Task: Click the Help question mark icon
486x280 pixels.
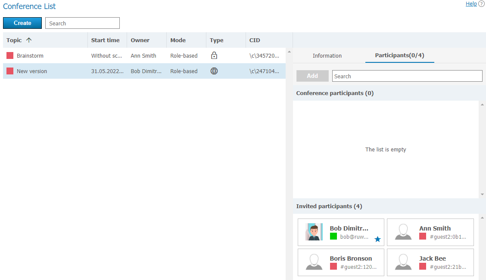Action: tap(482, 4)
